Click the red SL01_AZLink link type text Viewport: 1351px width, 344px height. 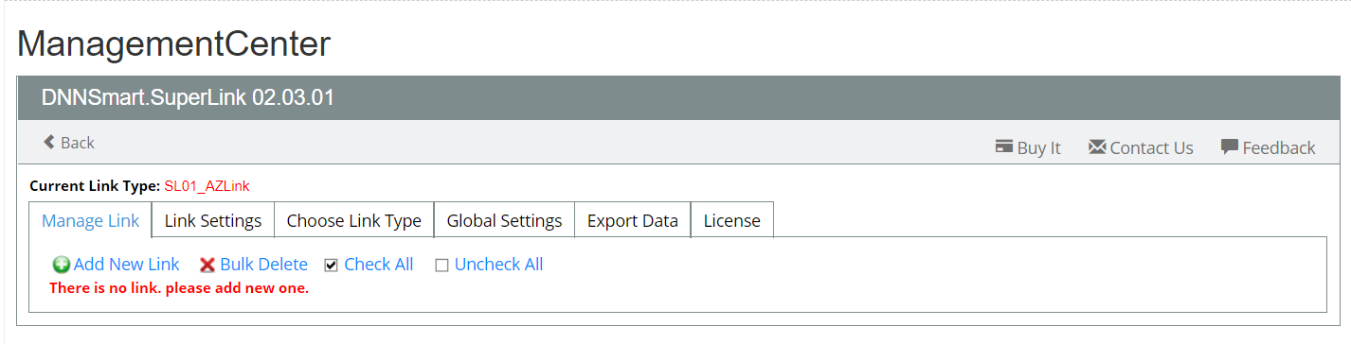(x=207, y=186)
